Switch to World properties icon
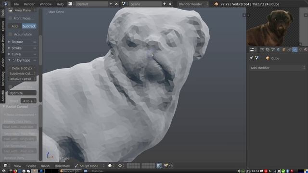This screenshot has height=173, width=308. [x=278, y=50]
